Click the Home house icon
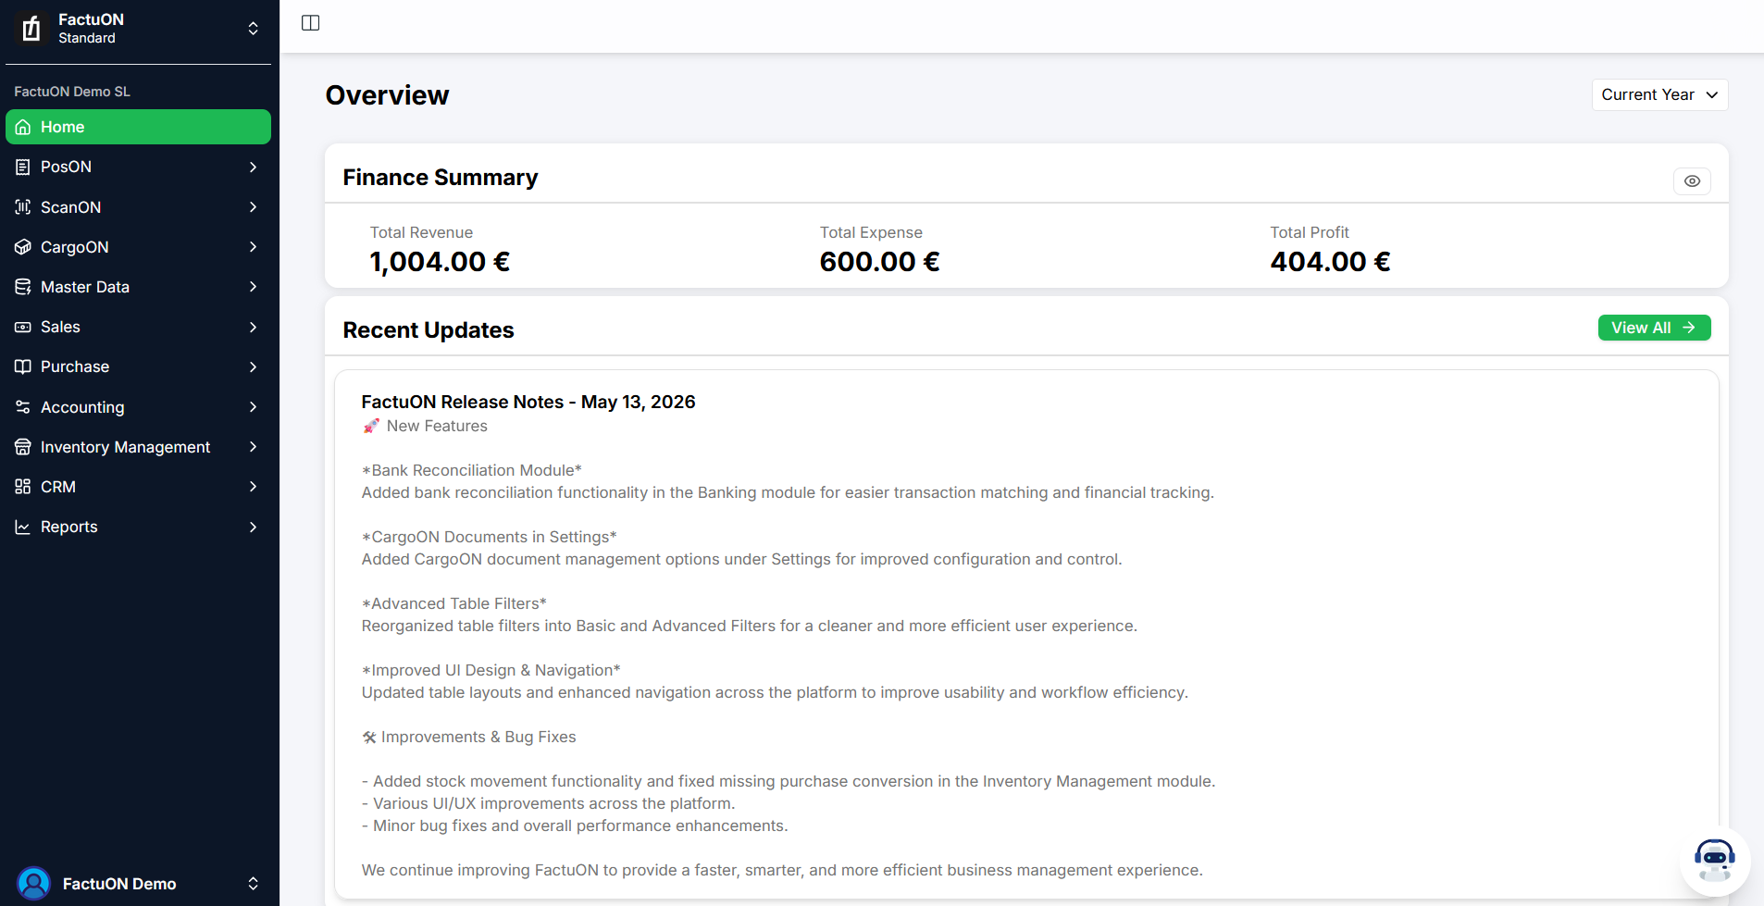1764x906 pixels. tap(23, 128)
